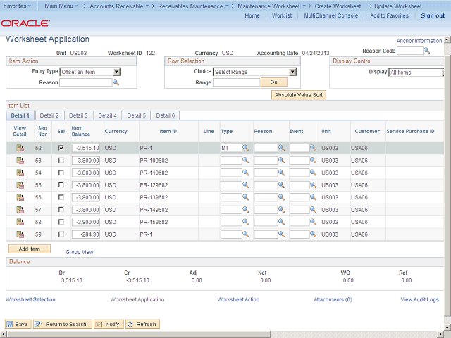The width and height of the screenshot is (451, 338).
Task: Uncheck the Sel checkbox for sequence 52
Action: point(61,149)
